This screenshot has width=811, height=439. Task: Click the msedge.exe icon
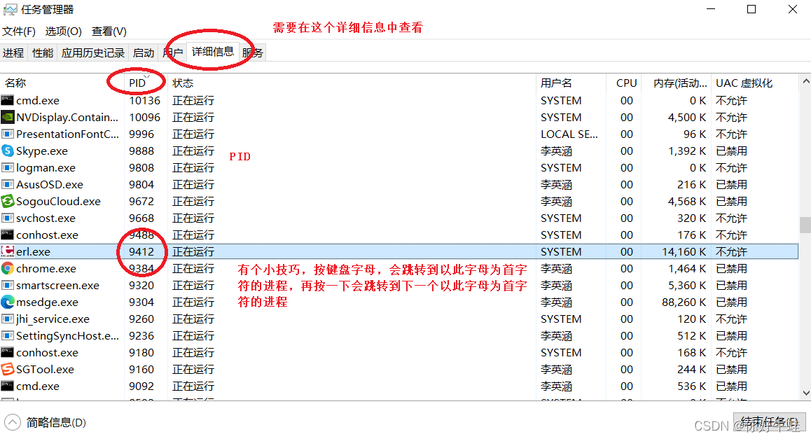(x=7, y=302)
